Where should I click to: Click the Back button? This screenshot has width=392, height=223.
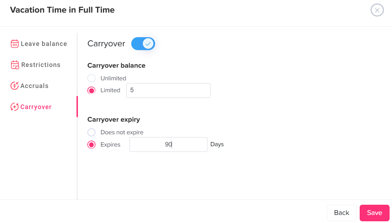[341, 213]
